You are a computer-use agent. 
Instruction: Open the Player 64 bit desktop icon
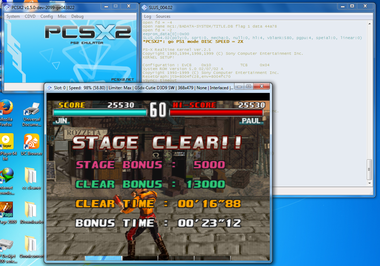pos(7,147)
